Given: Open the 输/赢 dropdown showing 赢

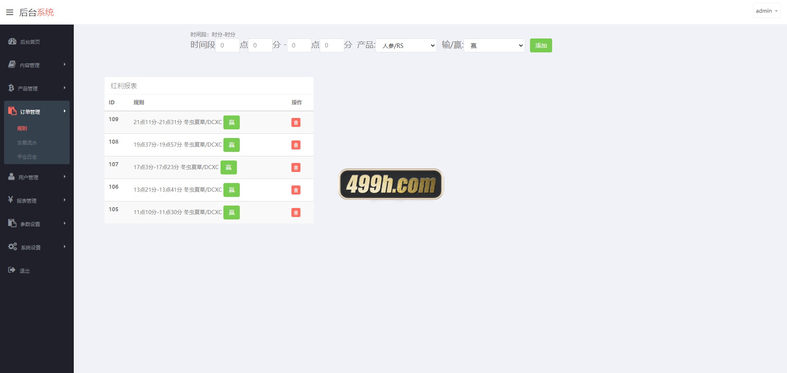Looking at the screenshot, I should pyautogui.click(x=494, y=45).
